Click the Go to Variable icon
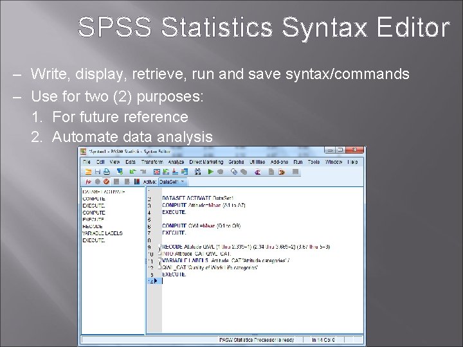Viewport: 463px width, 347px height. pos(175,172)
